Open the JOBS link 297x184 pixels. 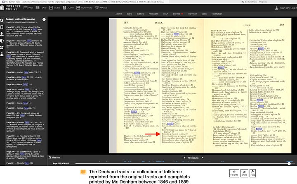204,14
